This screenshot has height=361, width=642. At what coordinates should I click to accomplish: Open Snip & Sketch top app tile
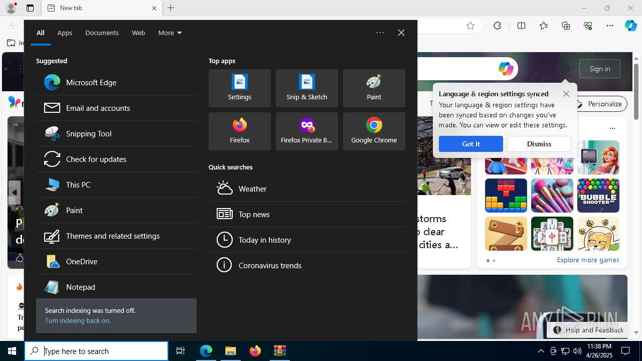(307, 88)
